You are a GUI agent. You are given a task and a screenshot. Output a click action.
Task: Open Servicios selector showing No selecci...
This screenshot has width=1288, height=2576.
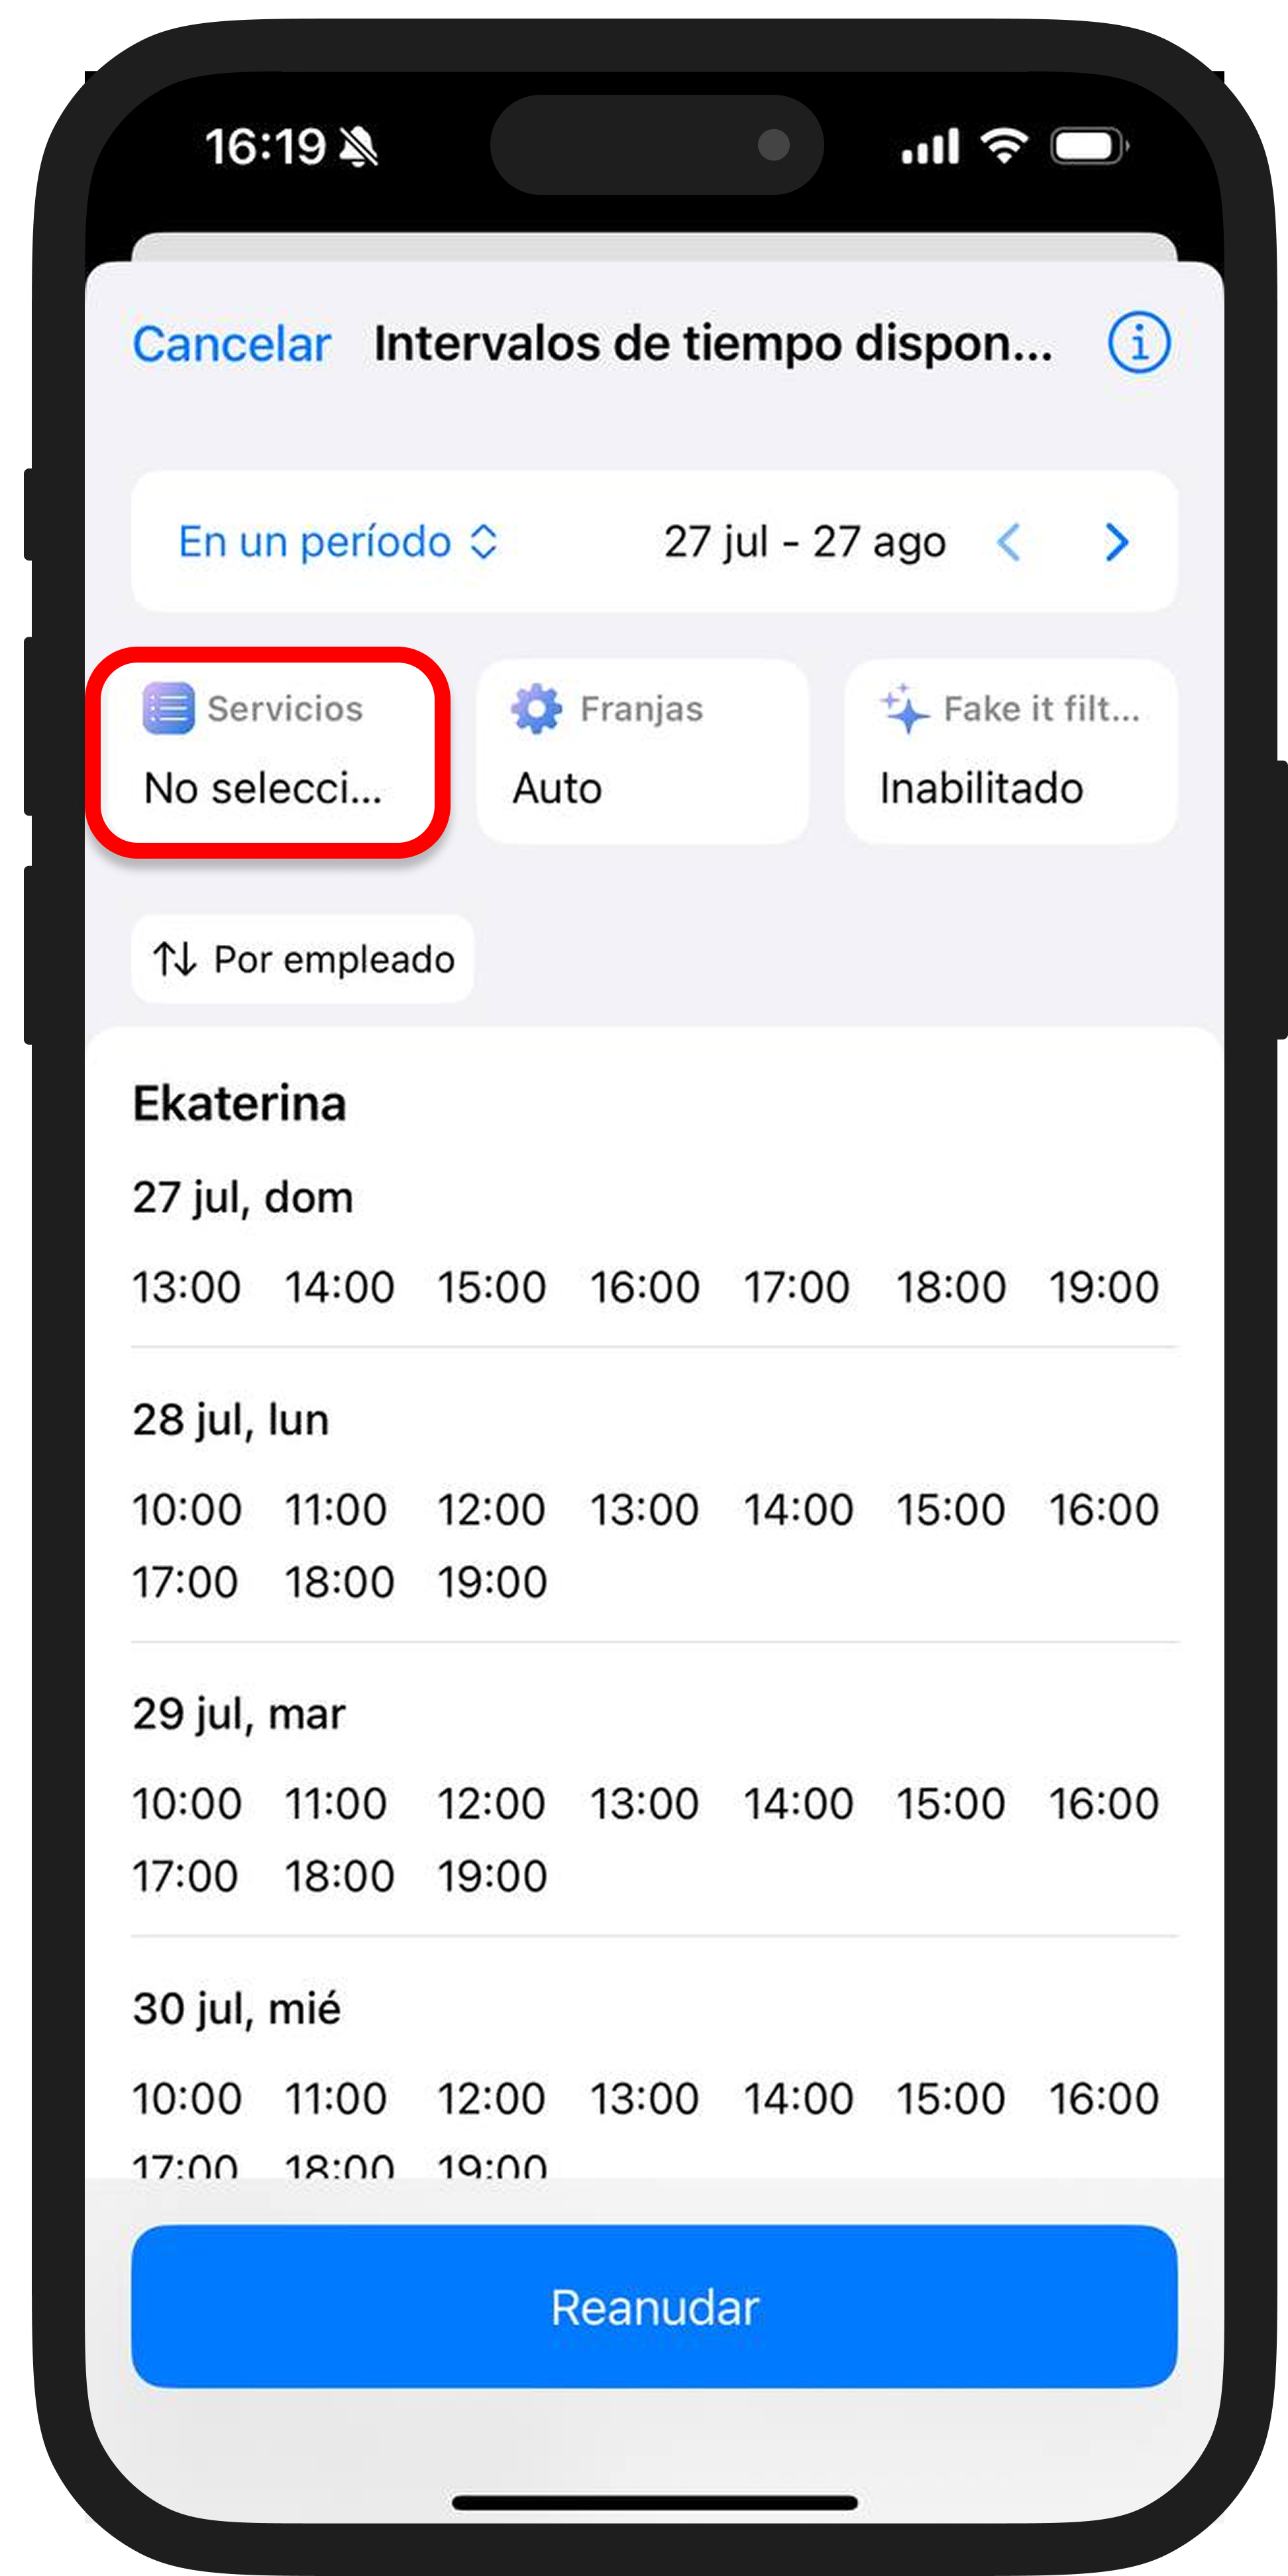coord(268,752)
